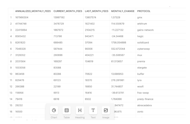Click annualized fees value 41744748
Screen dimensions: 190x124
click(21, 24)
